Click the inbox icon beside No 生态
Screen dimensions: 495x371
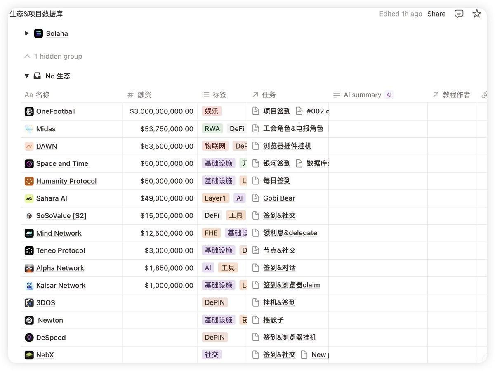click(x=37, y=76)
